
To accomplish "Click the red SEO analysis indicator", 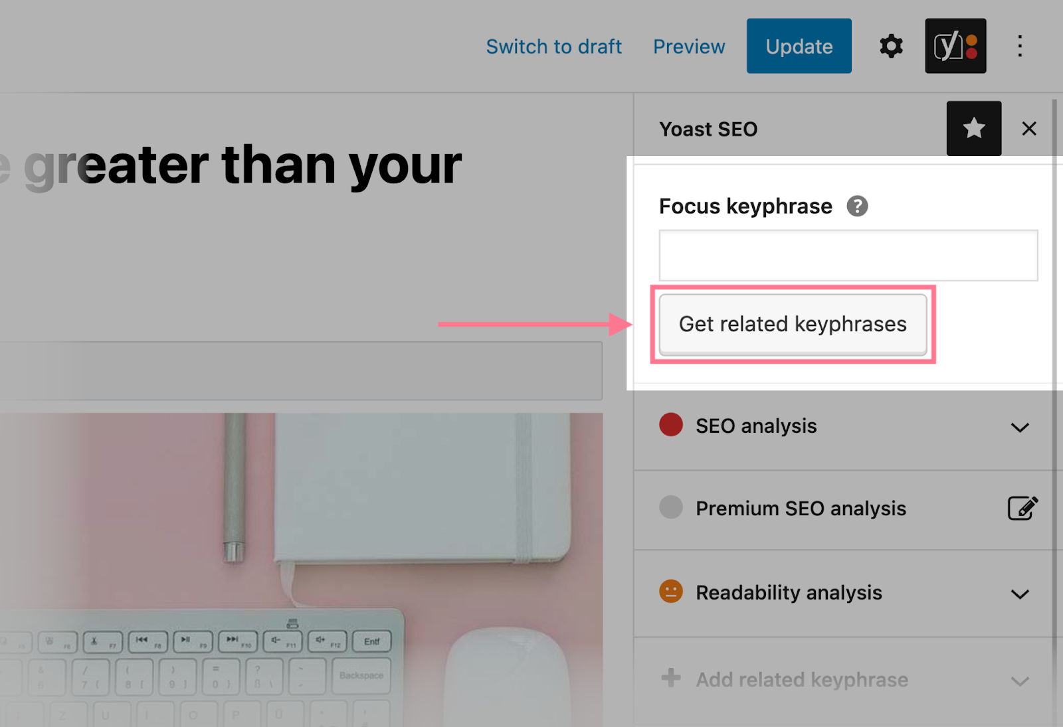I will [671, 424].
